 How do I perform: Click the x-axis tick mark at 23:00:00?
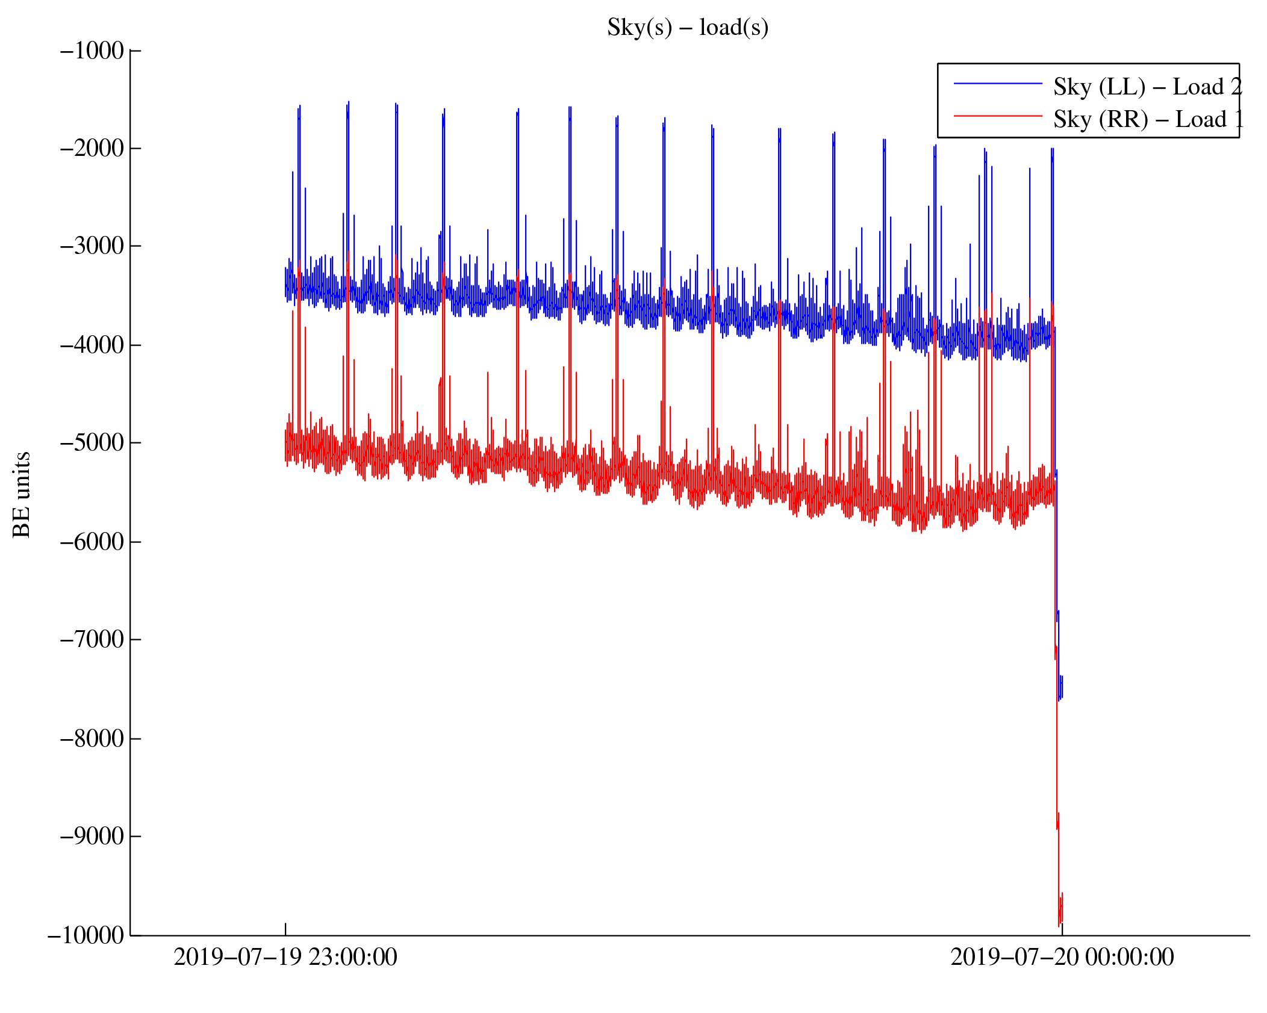click(285, 929)
